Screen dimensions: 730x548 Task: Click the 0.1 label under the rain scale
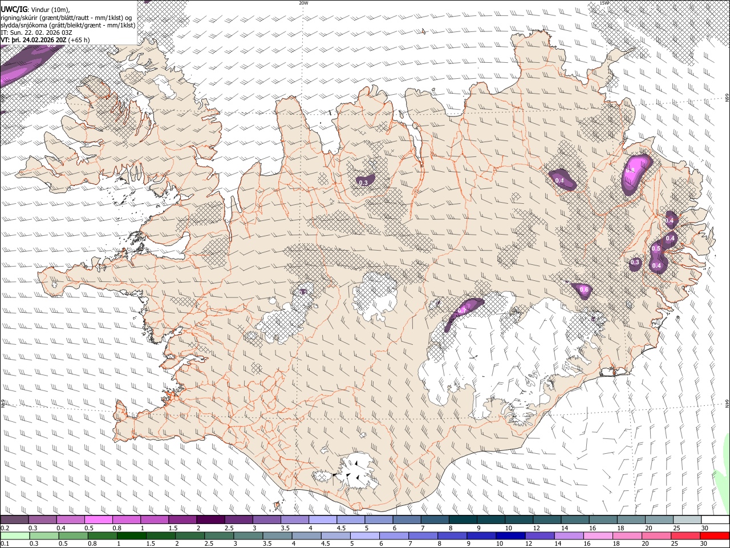4,544
